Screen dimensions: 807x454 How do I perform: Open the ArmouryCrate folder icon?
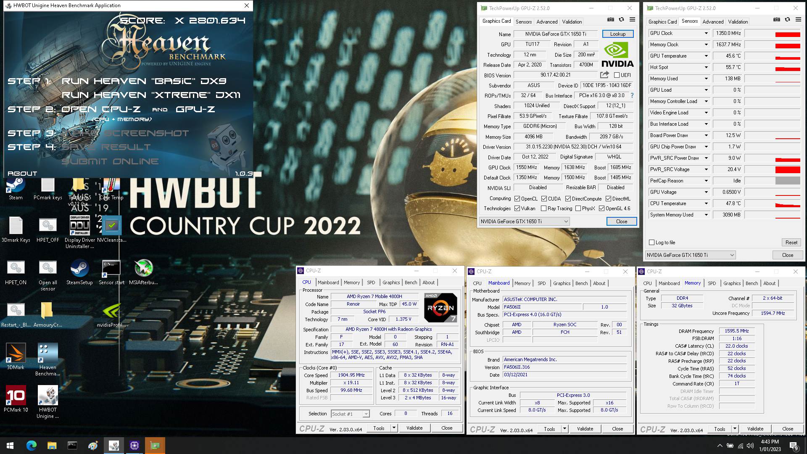pos(47,314)
